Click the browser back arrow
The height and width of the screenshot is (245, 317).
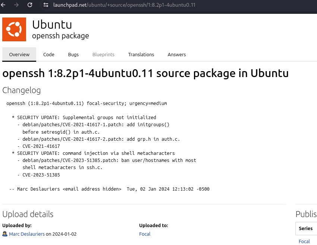pos(3,5)
